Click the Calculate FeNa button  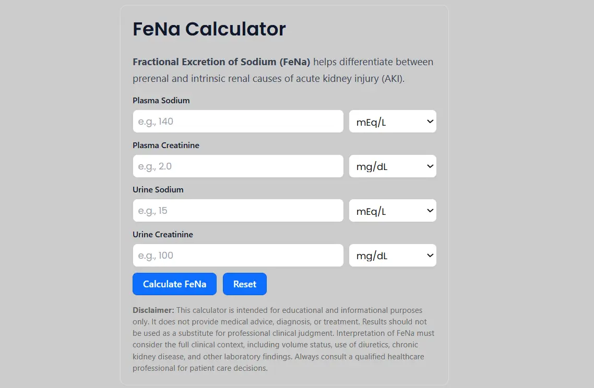[174, 284]
